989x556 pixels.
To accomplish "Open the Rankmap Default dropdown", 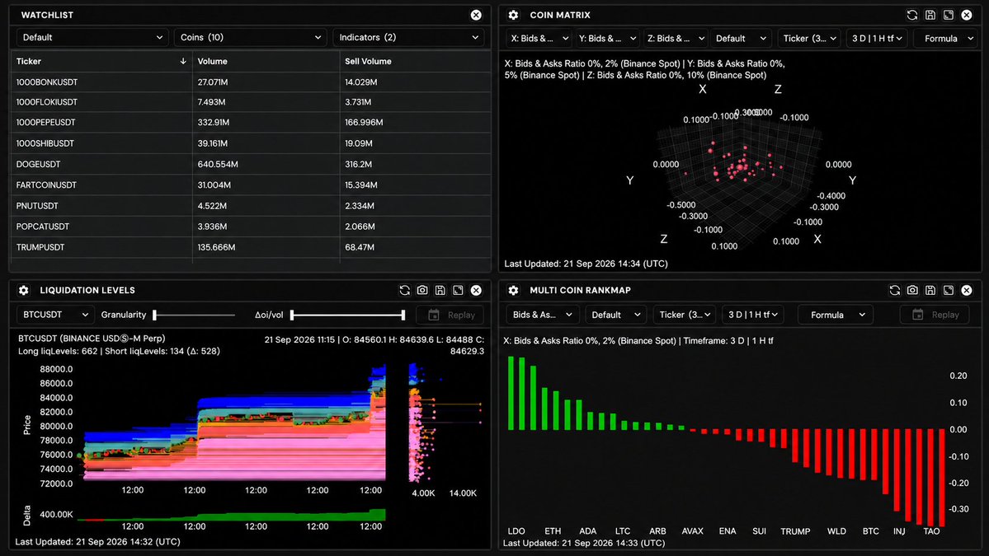I will [615, 315].
